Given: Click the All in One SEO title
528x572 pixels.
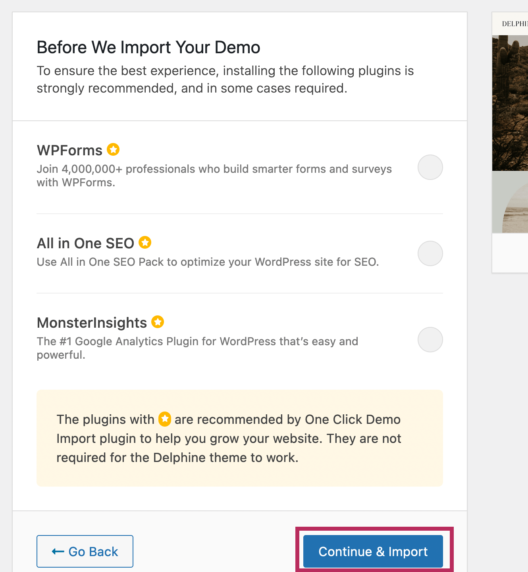Looking at the screenshot, I should click(85, 243).
